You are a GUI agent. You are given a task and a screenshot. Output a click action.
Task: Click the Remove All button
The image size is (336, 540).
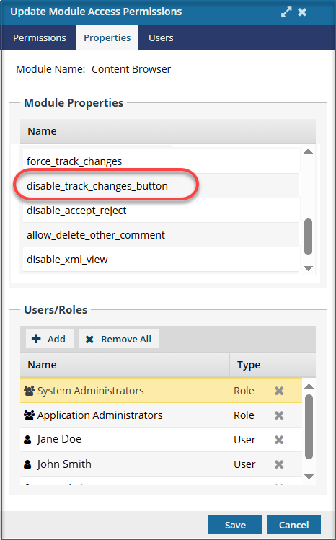[x=119, y=340]
